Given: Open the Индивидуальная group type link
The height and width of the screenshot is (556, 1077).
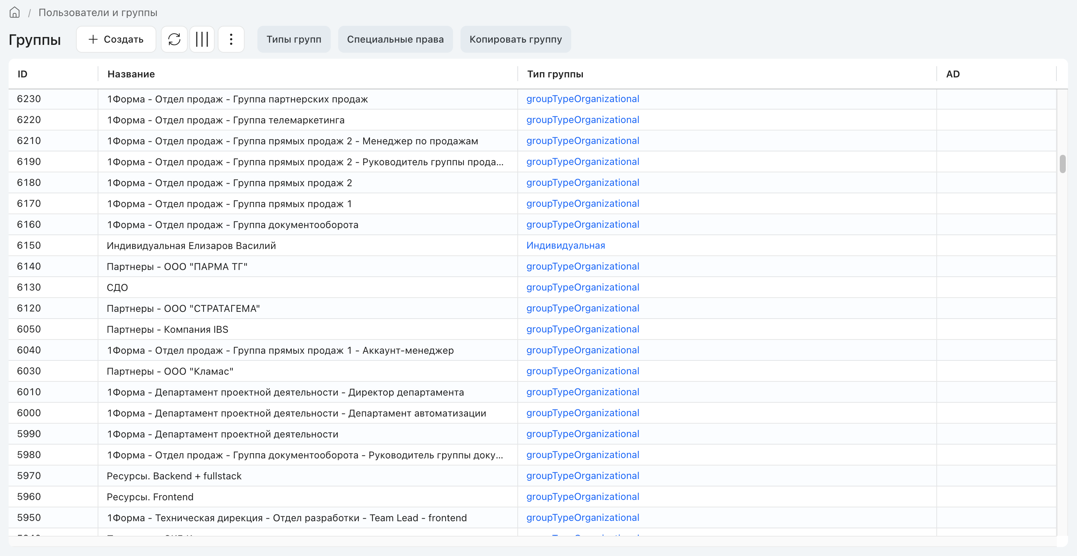Looking at the screenshot, I should click(566, 245).
